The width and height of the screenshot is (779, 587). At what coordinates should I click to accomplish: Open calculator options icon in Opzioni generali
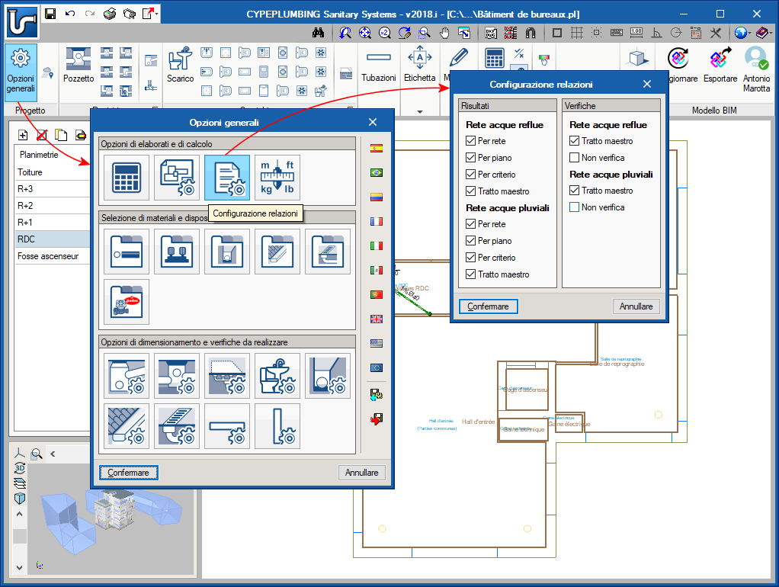127,178
